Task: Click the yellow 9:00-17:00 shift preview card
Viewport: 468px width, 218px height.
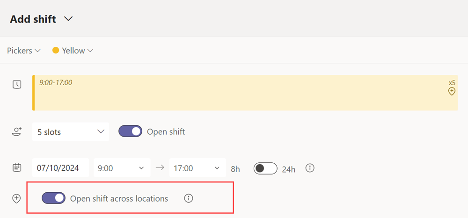Action: [245, 93]
